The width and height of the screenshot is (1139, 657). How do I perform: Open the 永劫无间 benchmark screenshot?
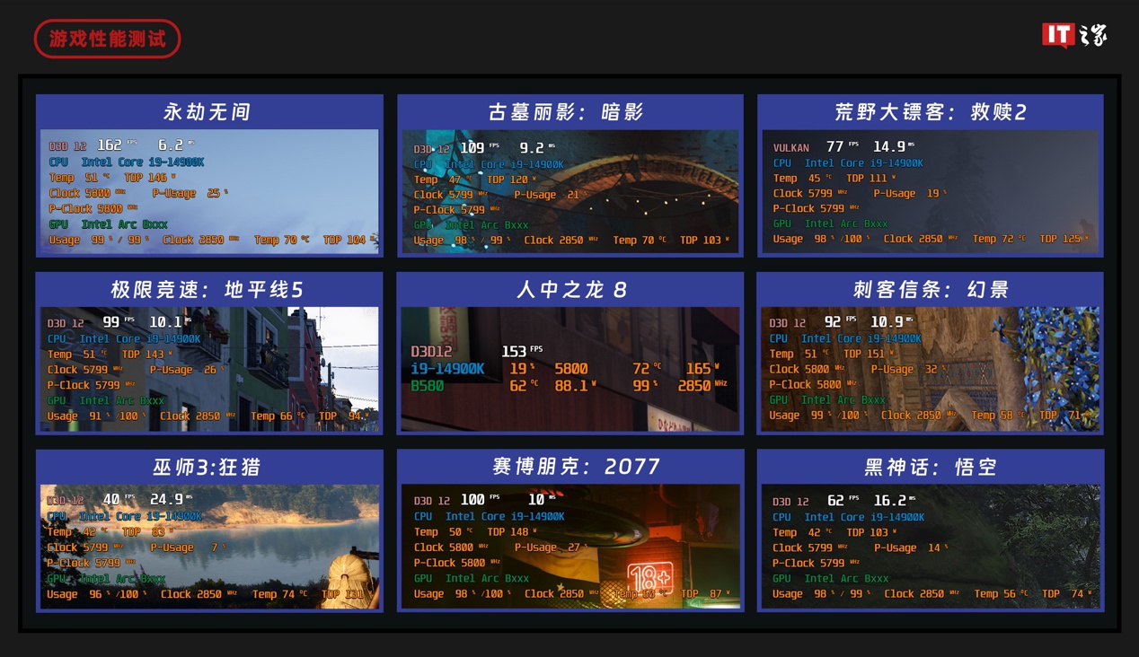pyautogui.click(x=209, y=192)
